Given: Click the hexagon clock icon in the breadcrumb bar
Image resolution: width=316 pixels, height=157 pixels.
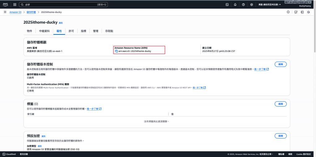Looking at the screenshot, I should click(308, 12).
